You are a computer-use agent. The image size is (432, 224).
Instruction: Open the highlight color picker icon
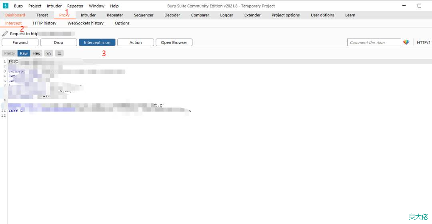tap(406, 42)
